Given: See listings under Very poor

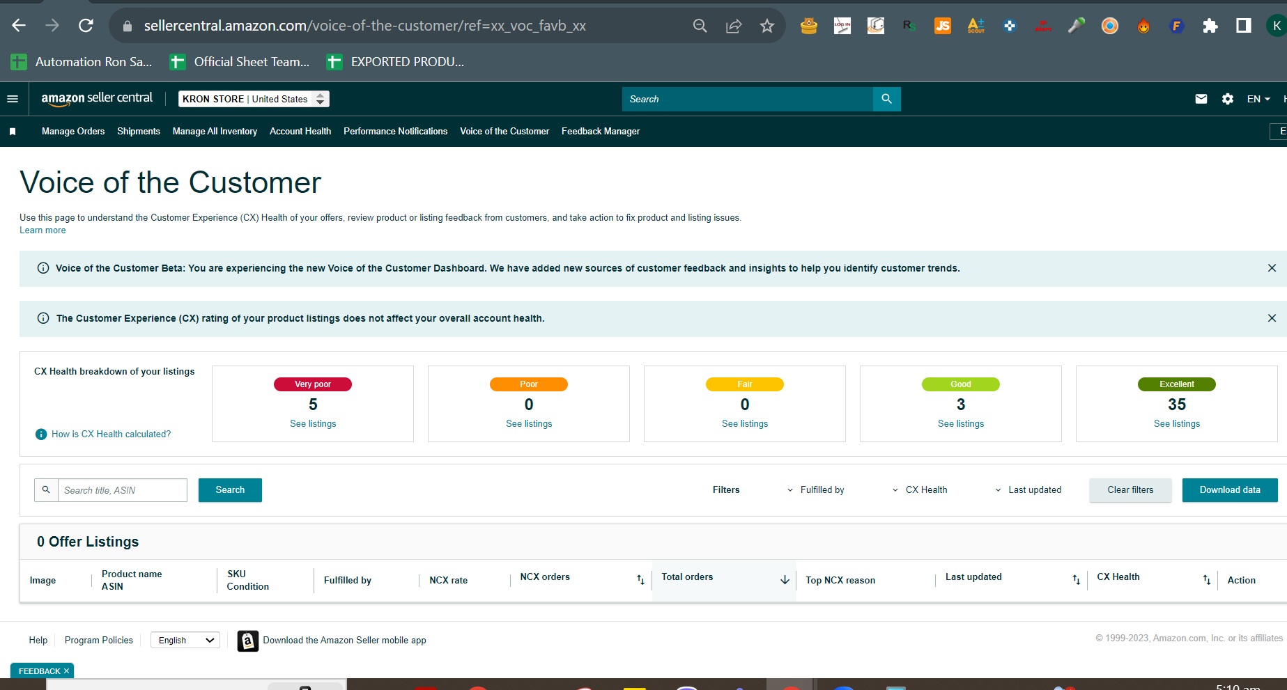Looking at the screenshot, I should tap(313, 424).
